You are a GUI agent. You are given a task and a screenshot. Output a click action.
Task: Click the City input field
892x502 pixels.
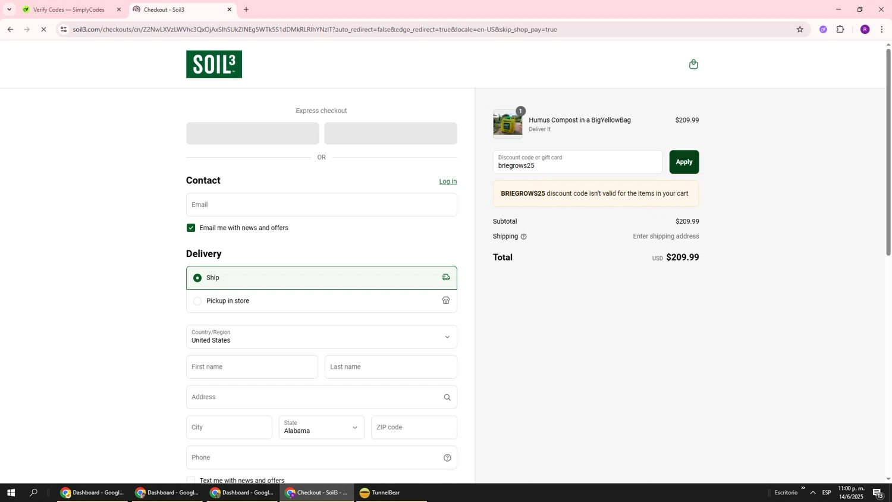(229, 427)
